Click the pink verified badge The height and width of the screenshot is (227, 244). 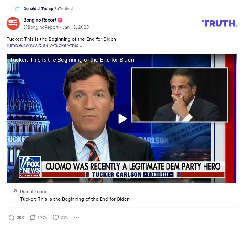coord(60,20)
